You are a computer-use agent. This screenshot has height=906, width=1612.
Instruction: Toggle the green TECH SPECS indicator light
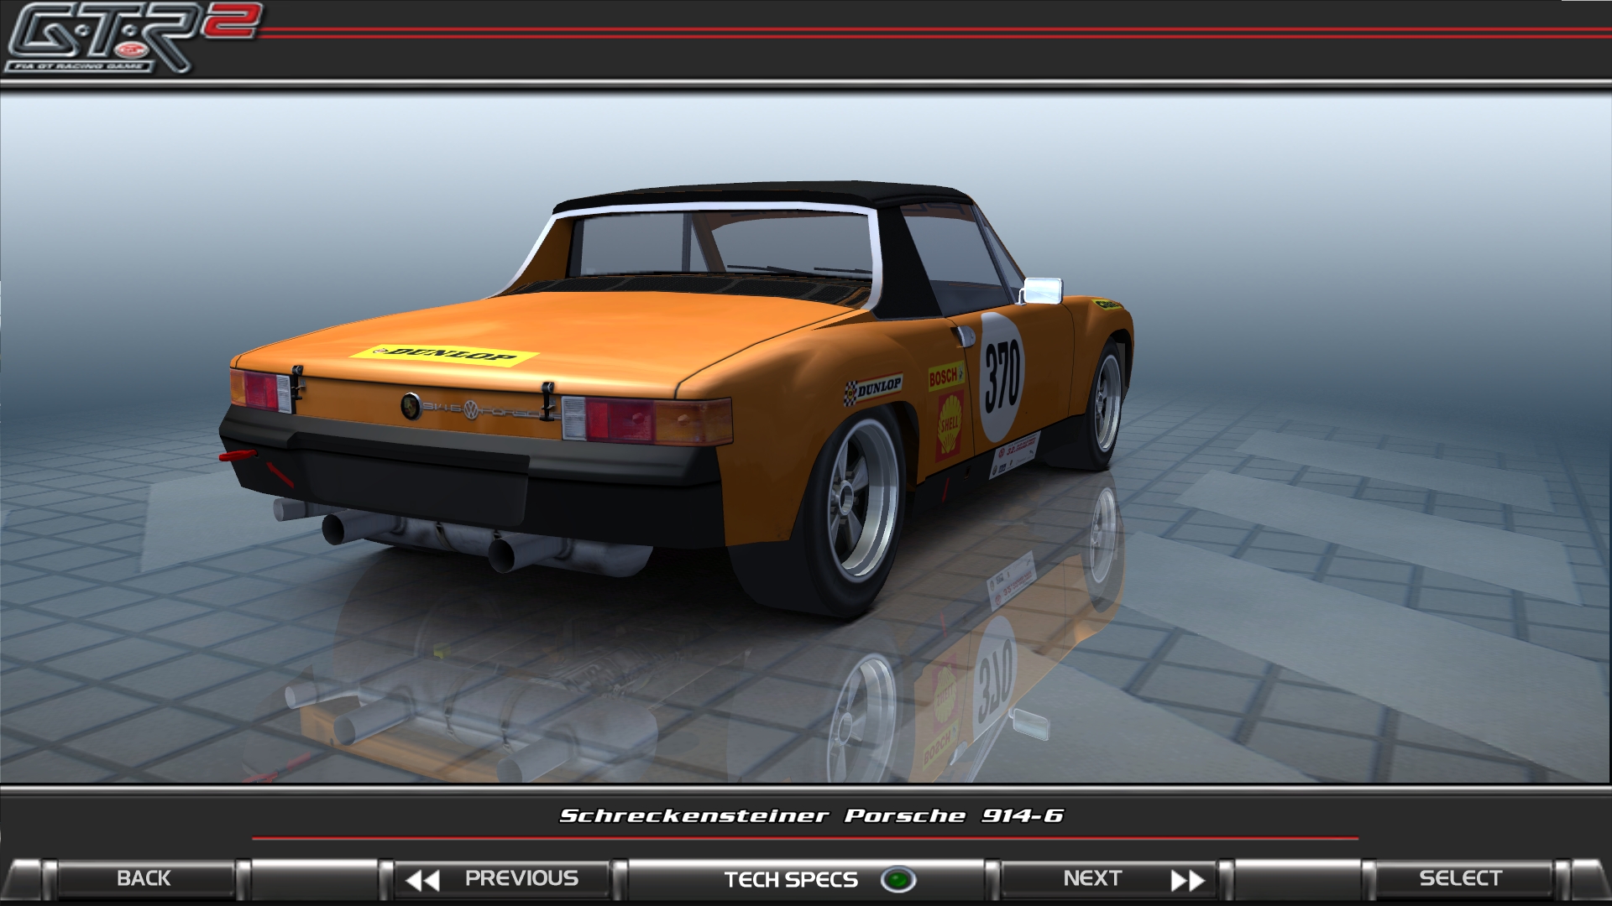[898, 880]
